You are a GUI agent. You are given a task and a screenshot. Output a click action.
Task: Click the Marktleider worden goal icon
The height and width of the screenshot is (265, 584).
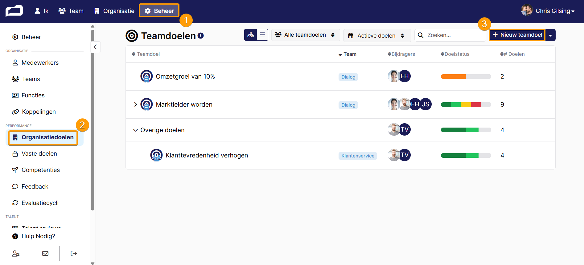click(146, 104)
